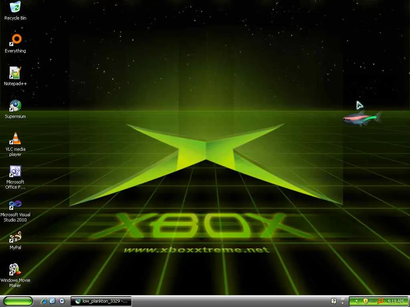Click the green Start button

(18, 301)
